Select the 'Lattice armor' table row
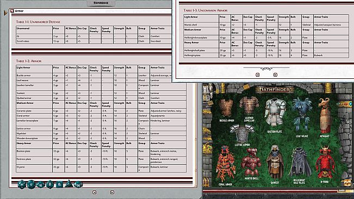 pos(101,128)
